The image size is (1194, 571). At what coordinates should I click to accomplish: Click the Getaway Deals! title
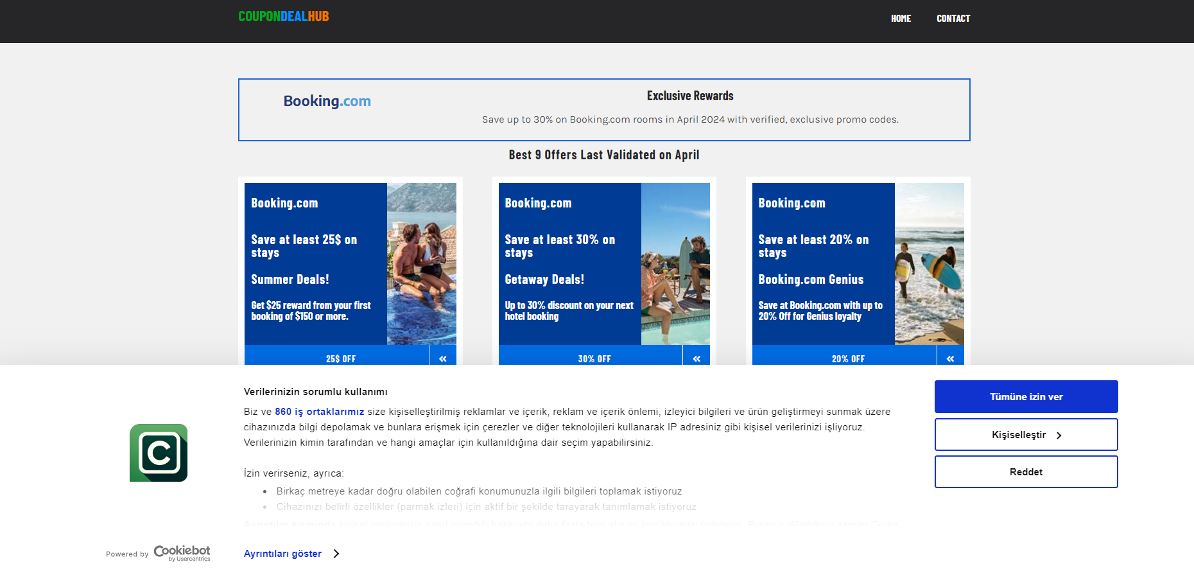544,279
